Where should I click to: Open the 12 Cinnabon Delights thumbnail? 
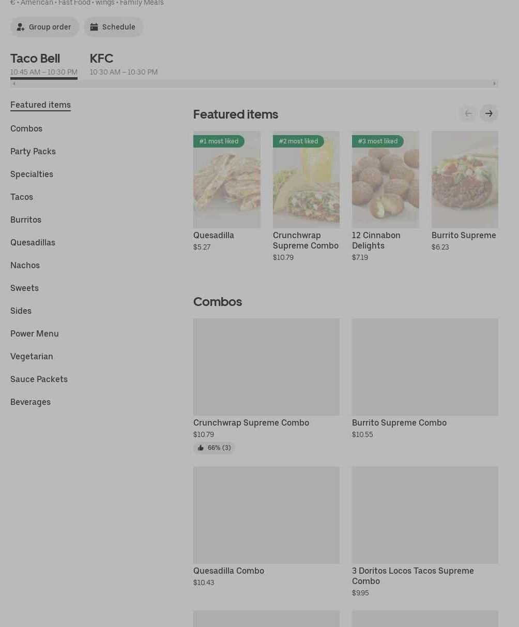point(385,180)
